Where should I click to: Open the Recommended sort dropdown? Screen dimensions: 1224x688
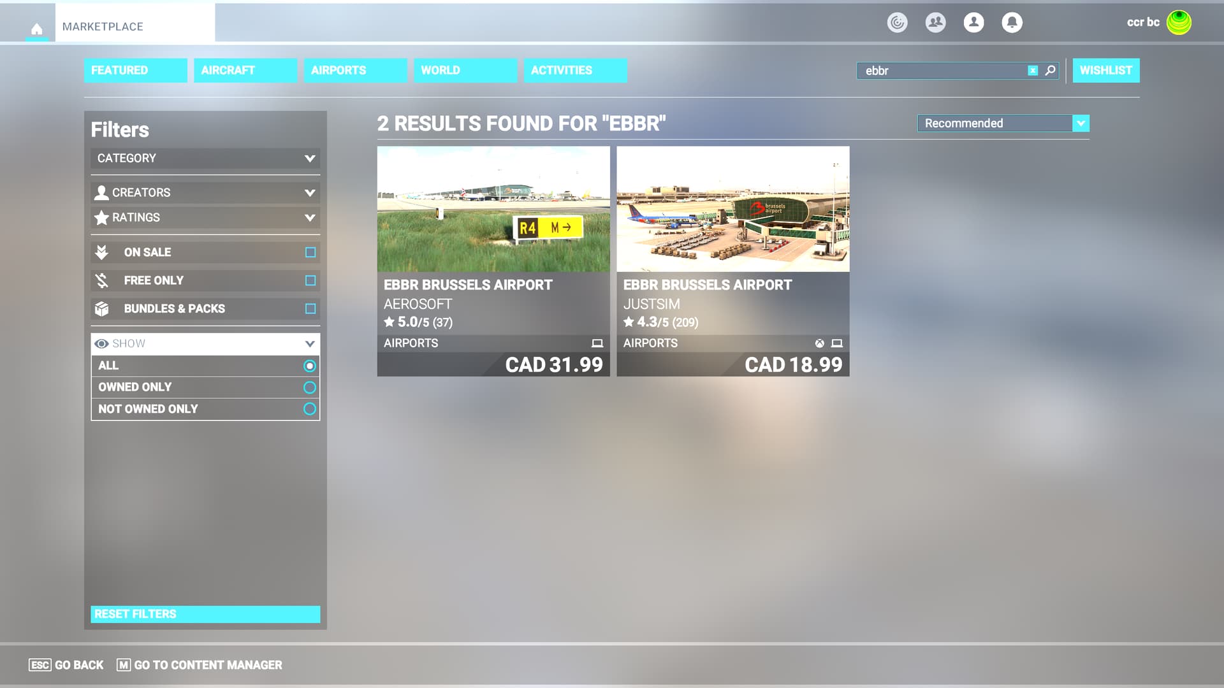(1003, 123)
